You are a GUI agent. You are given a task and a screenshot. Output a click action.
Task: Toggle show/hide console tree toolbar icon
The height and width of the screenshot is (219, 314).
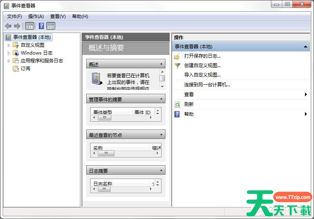(x=30, y=26)
